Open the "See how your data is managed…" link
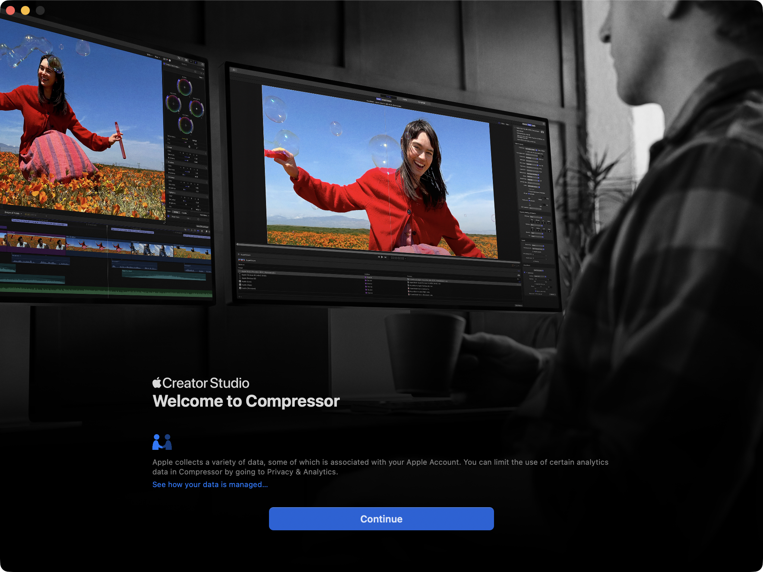763x572 pixels. [210, 484]
